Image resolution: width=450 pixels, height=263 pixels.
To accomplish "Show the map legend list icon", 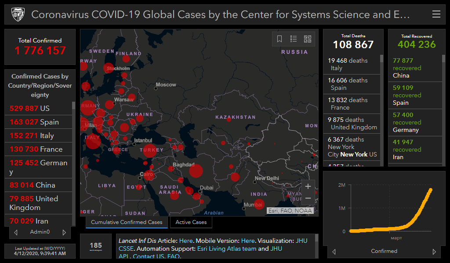I will pyautogui.click(x=294, y=39).
